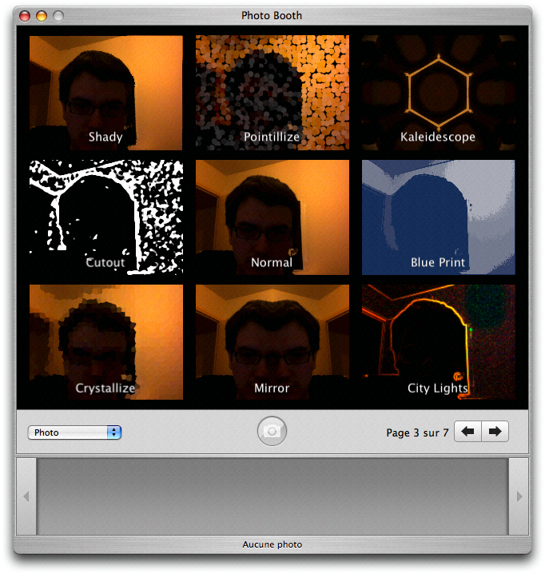Click the 'Photo Booth' window title
The image size is (545, 574).
point(272,15)
